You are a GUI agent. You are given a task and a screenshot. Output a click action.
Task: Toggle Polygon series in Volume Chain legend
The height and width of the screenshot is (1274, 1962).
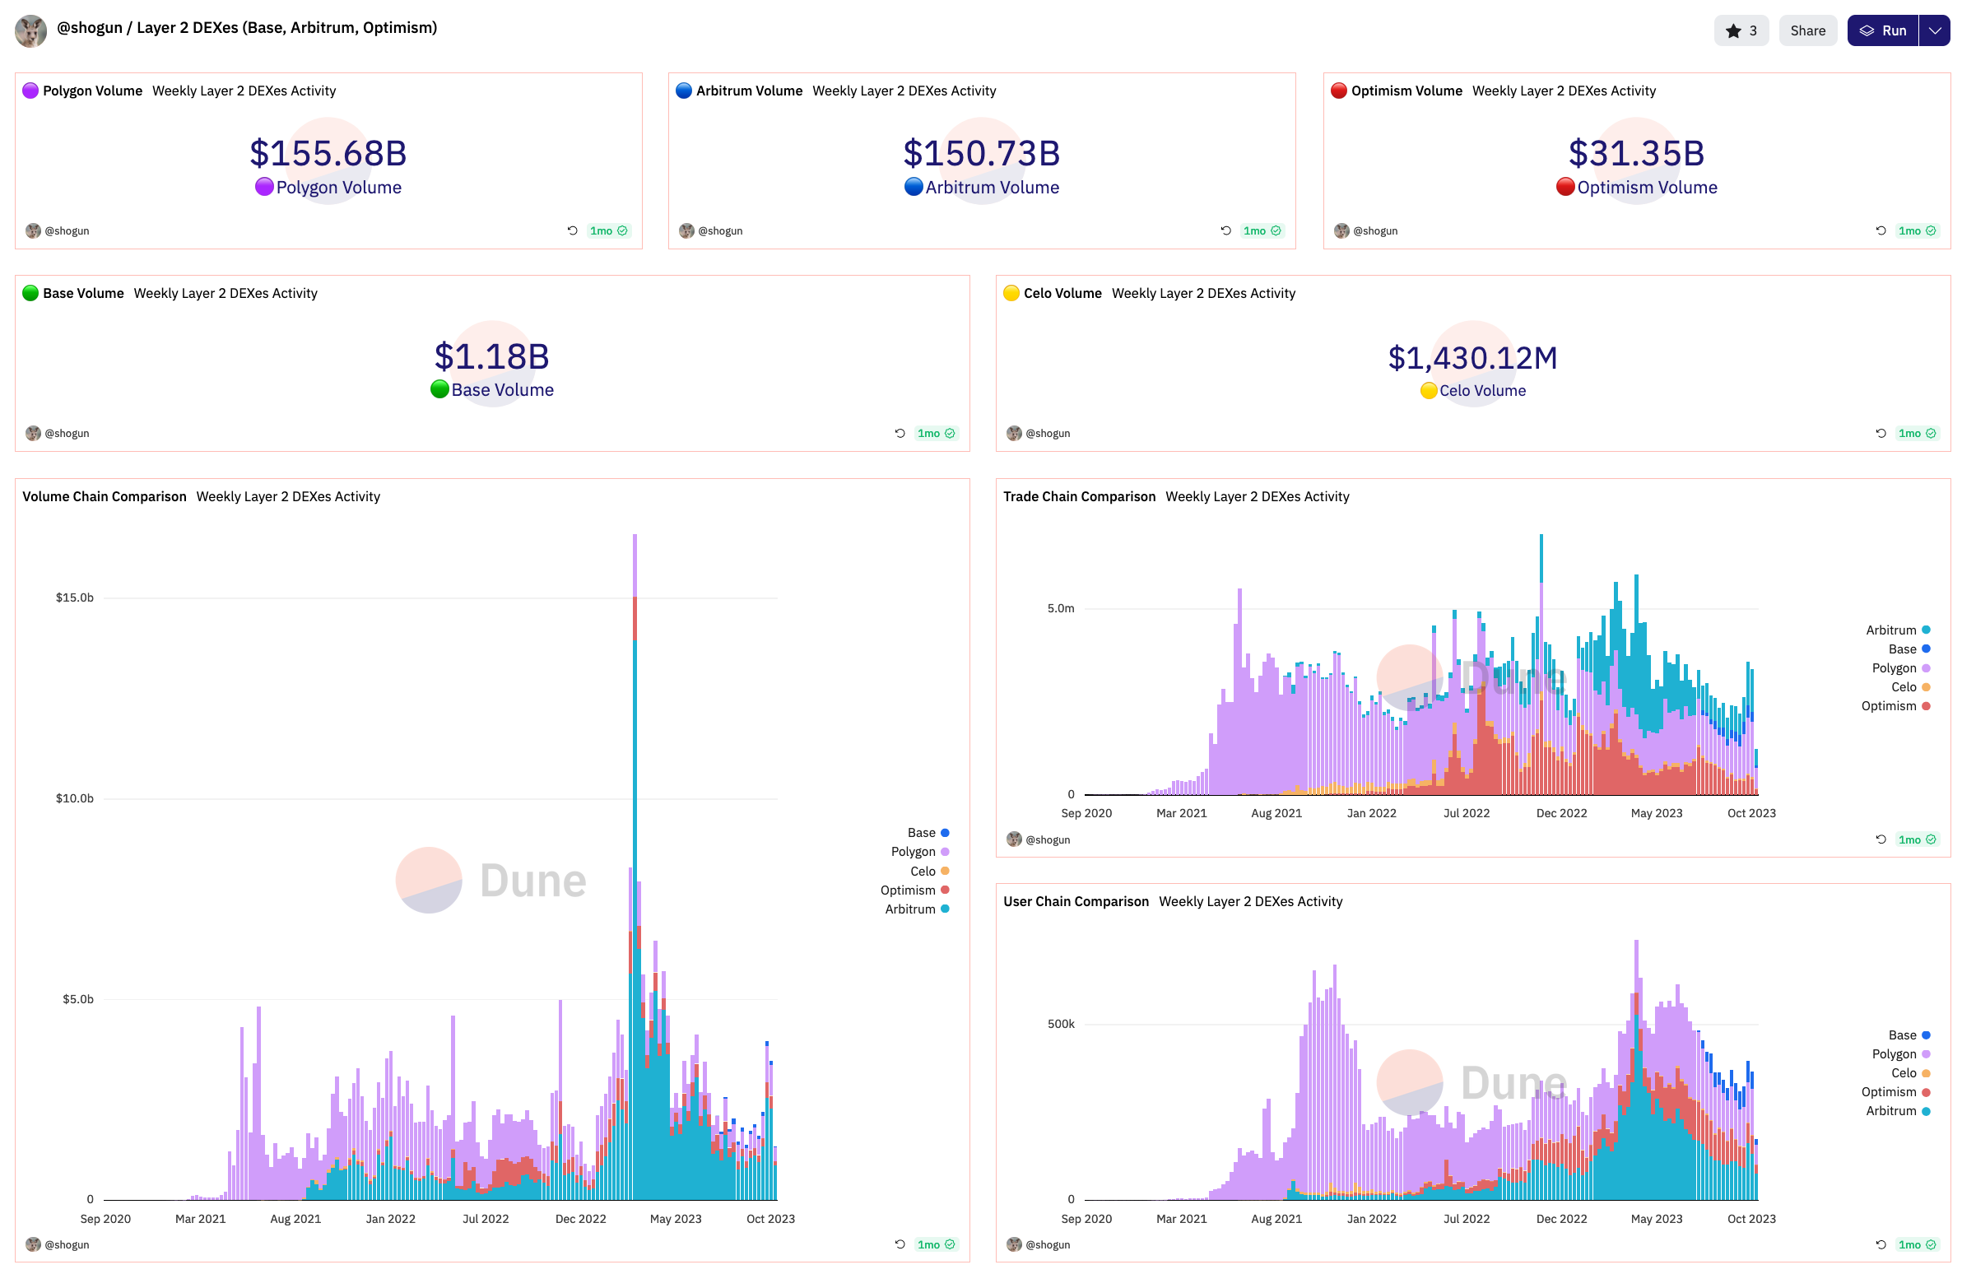(914, 852)
